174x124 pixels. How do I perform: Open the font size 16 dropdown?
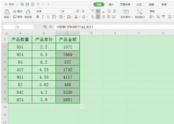[x=73, y=11]
